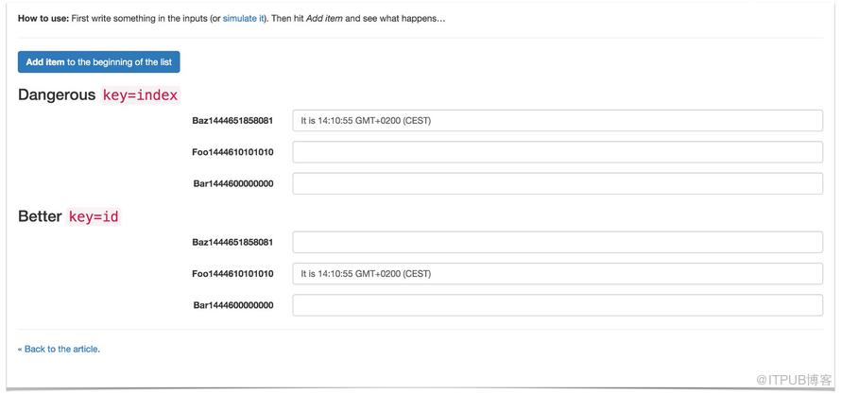Focus Baz1444651858081 input under Better key=id
Image resolution: width=841 pixels, height=394 pixels.
coord(558,242)
